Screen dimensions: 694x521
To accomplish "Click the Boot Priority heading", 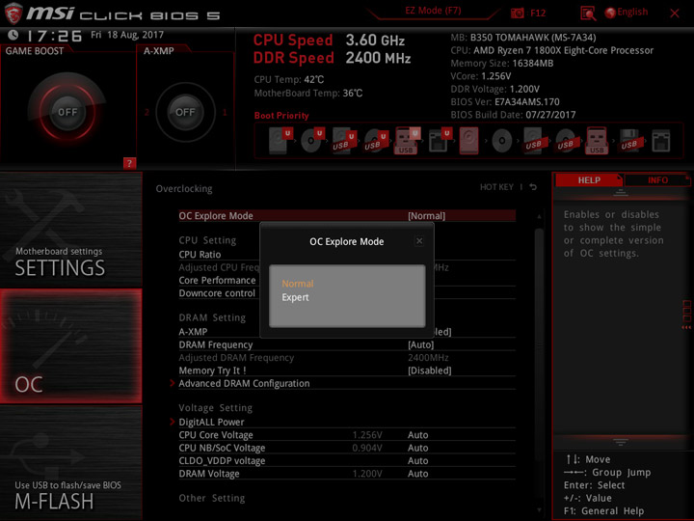I will (x=281, y=116).
